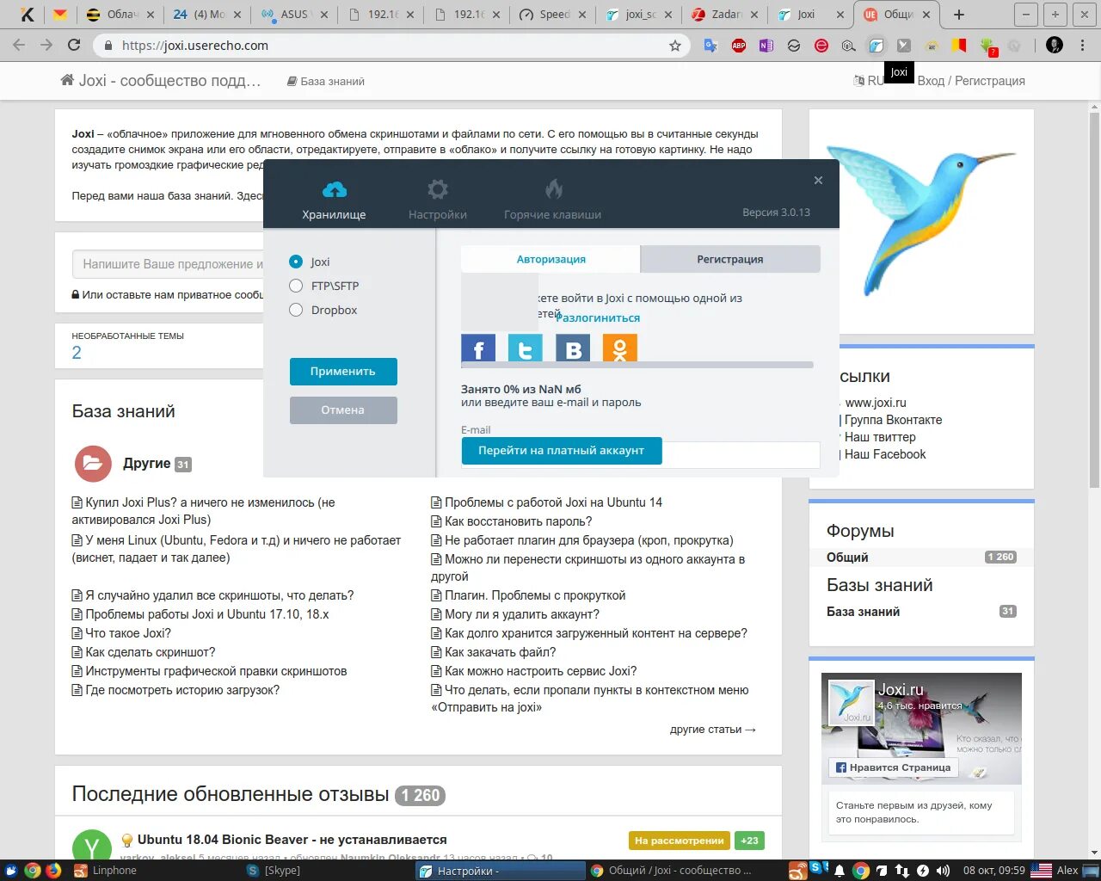
Task: Click the notification bell in system tray
Action: click(840, 871)
